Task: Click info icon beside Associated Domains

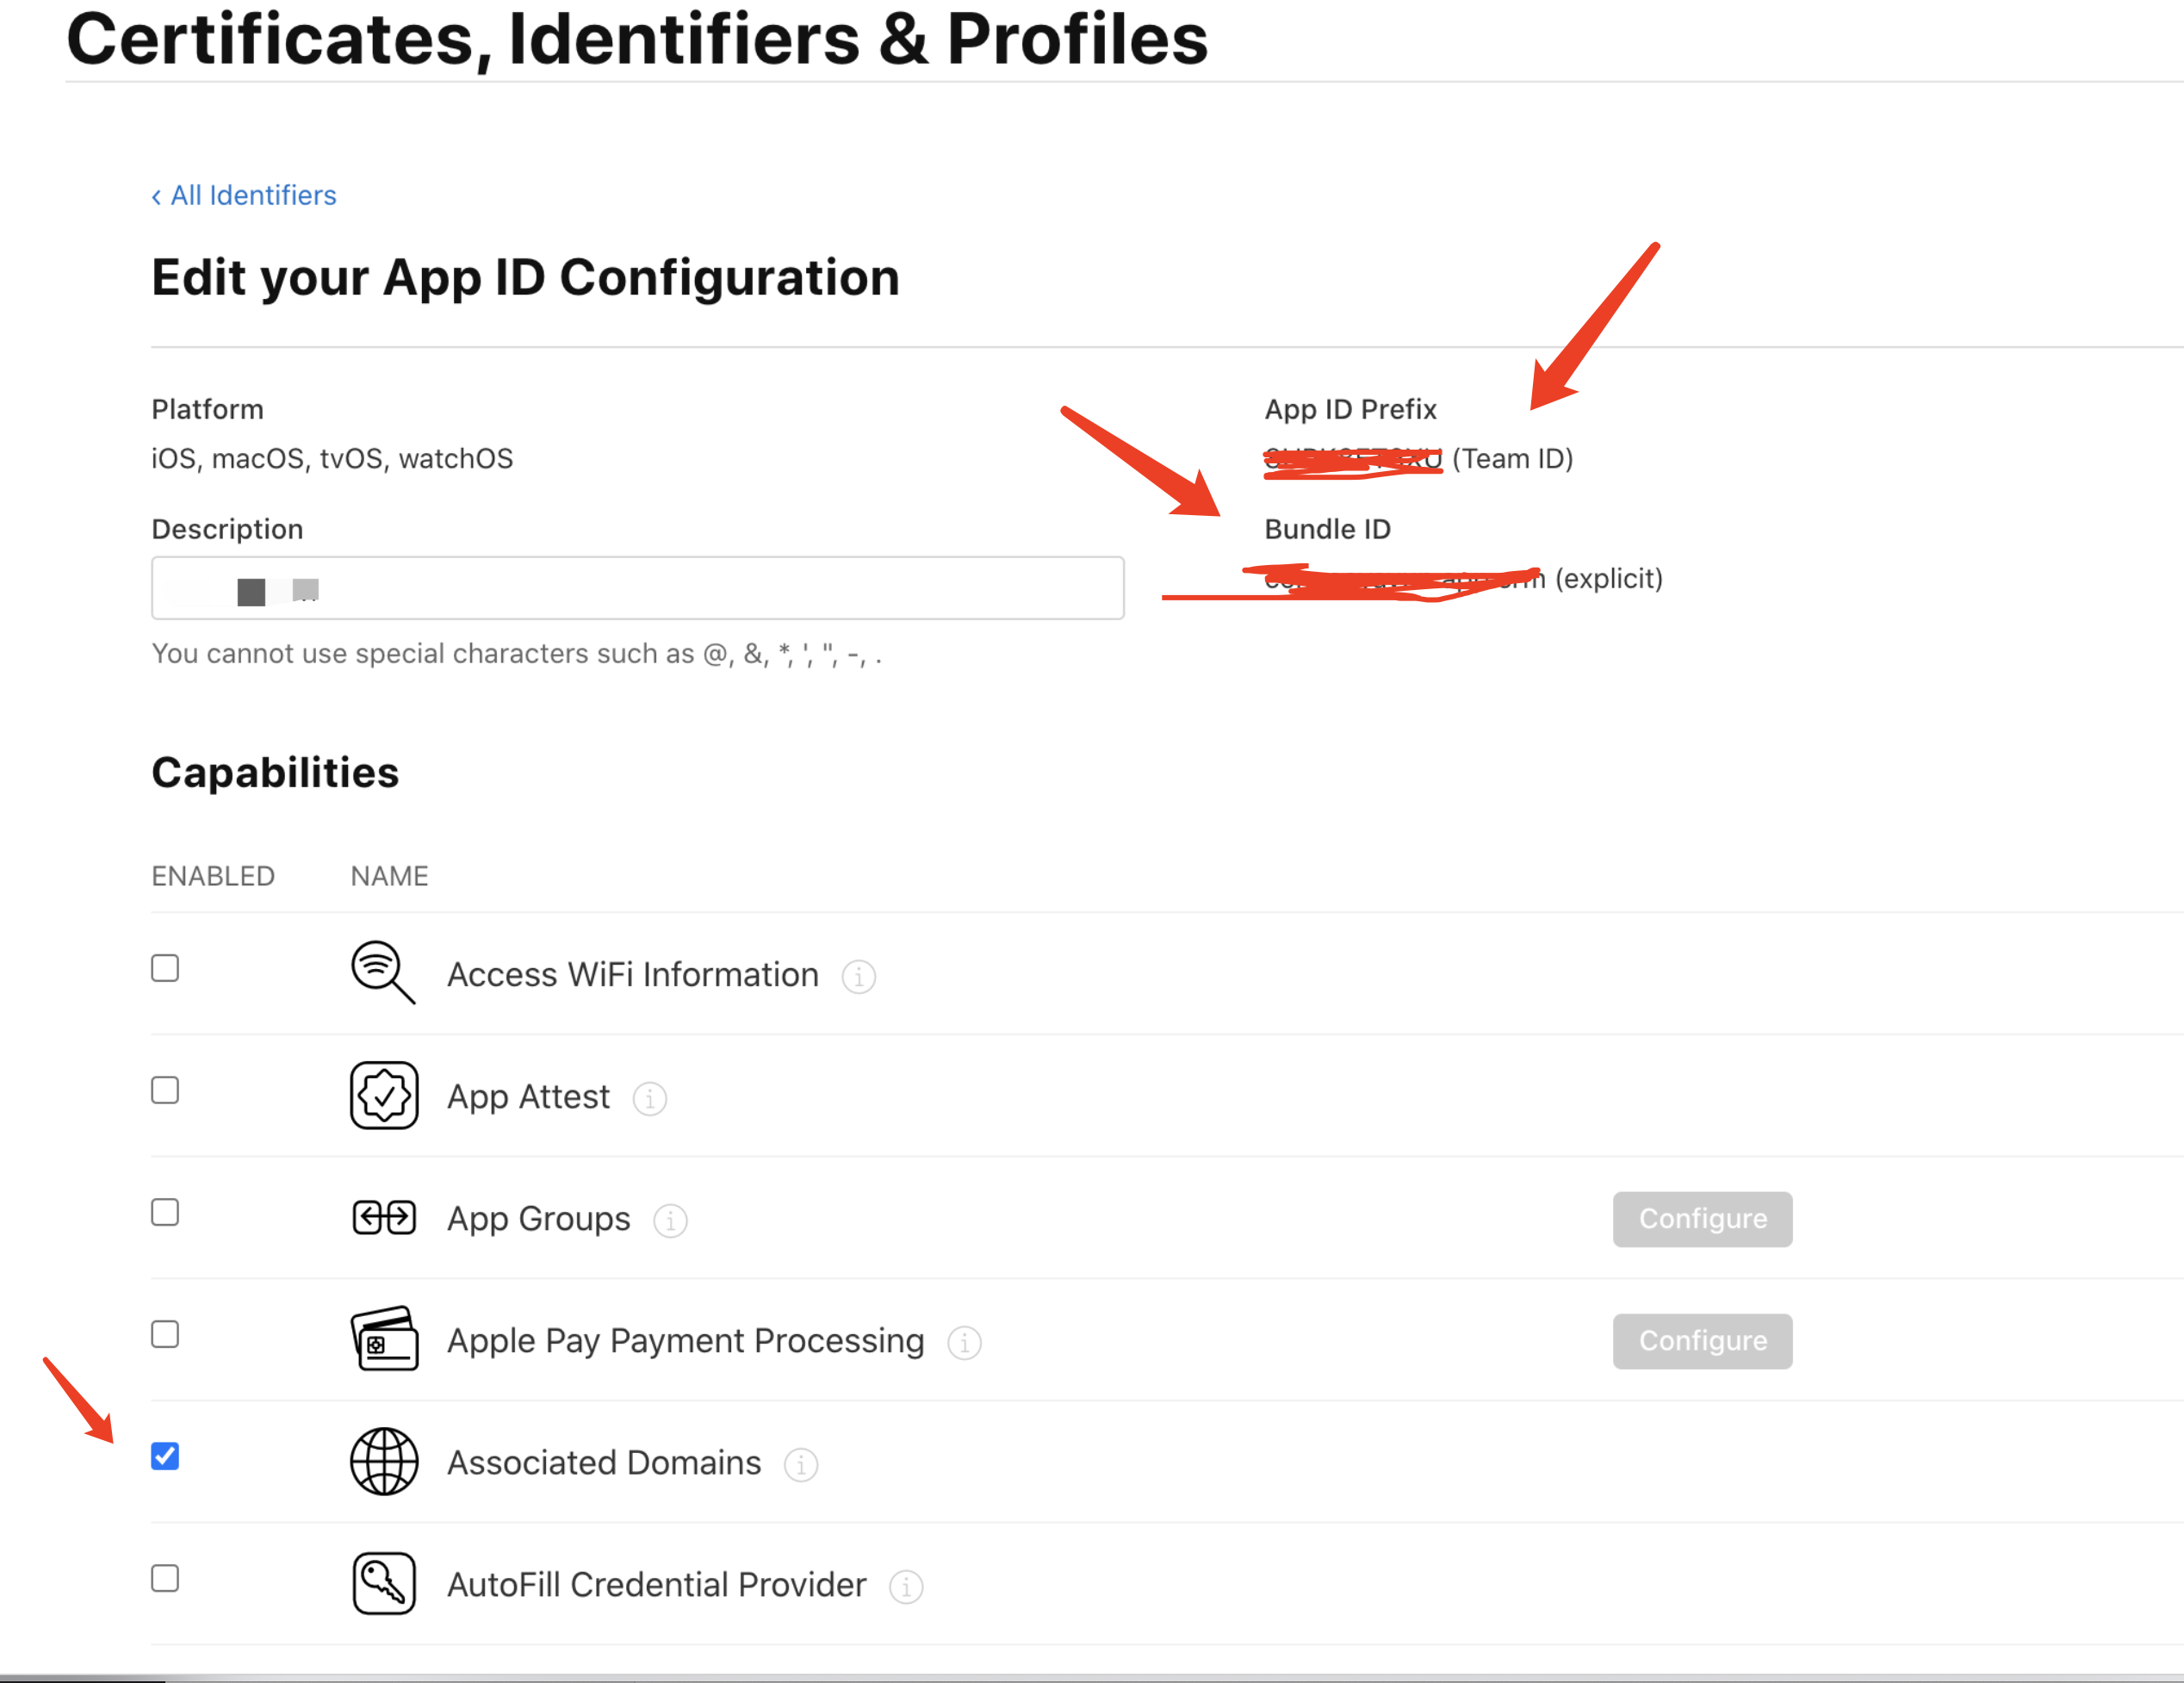Action: click(801, 1465)
